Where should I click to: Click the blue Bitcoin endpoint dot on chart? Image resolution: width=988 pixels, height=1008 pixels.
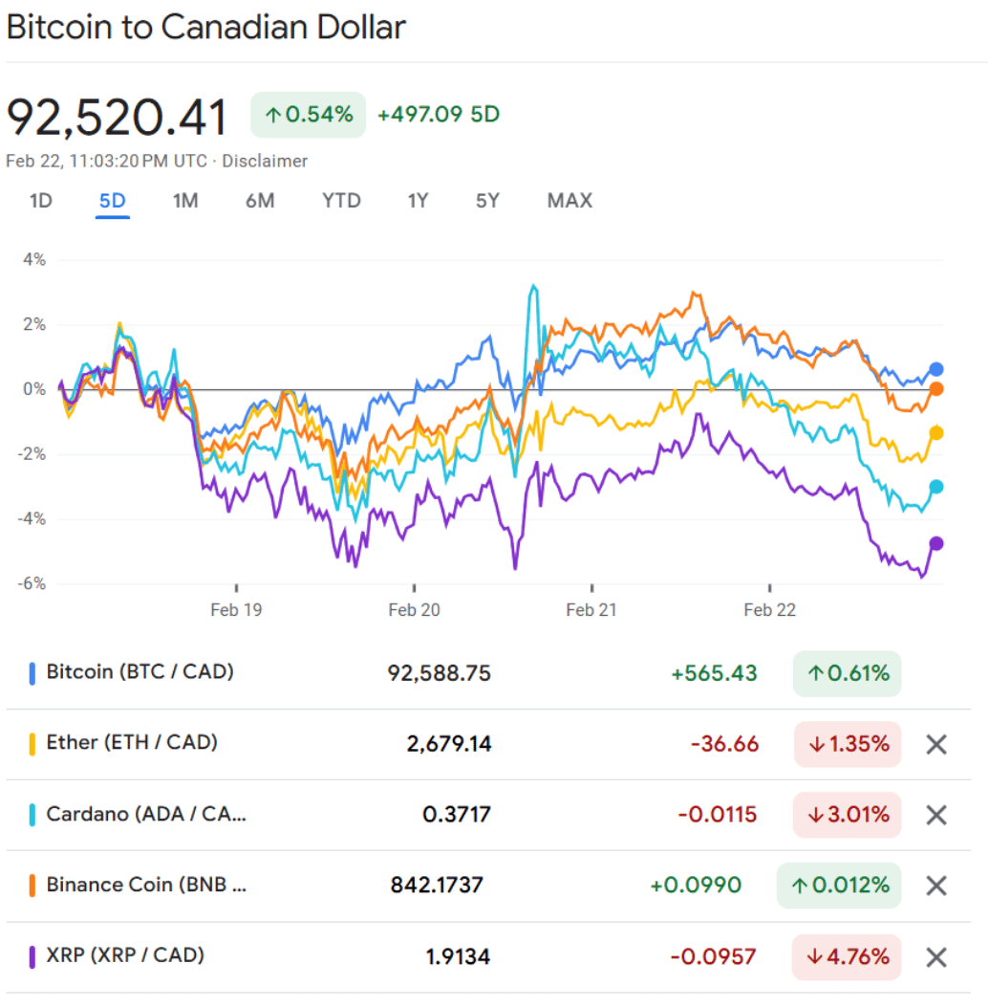click(936, 369)
